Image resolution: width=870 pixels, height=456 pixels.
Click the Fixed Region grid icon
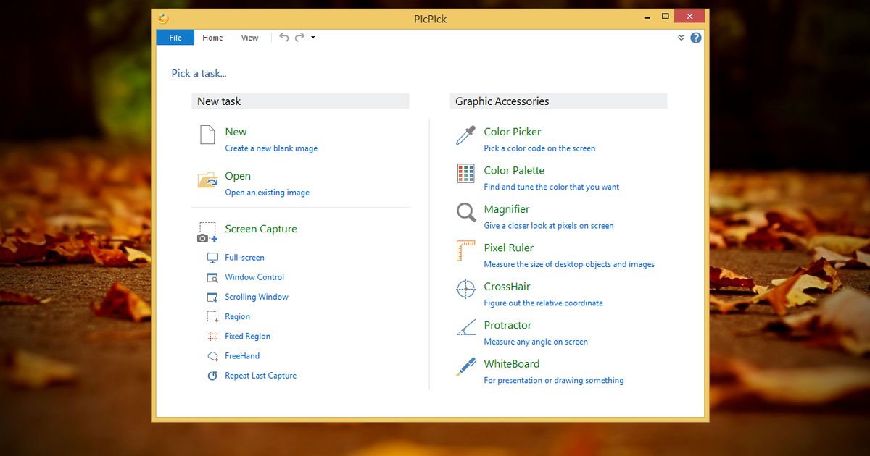(212, 336)
